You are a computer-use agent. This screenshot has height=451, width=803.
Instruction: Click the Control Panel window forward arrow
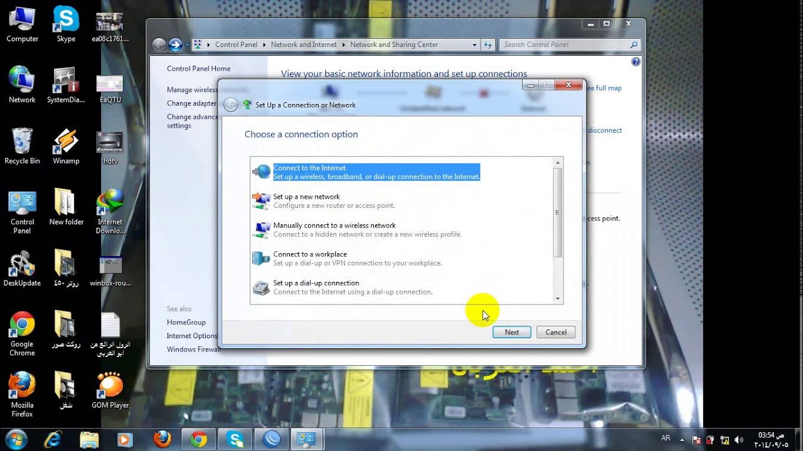pyautogui.click(x=176, y=44)
